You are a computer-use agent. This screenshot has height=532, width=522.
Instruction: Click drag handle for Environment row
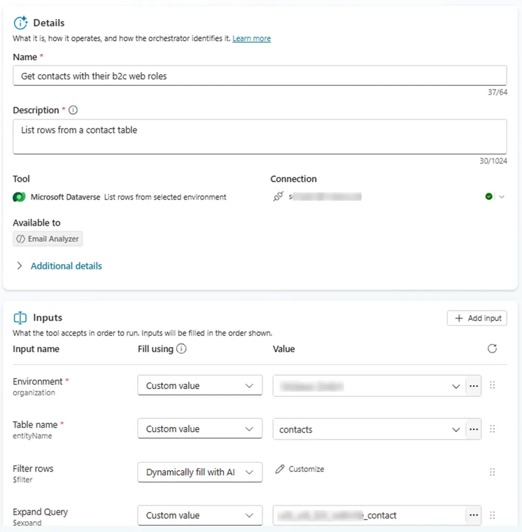[x=492, y=386]
